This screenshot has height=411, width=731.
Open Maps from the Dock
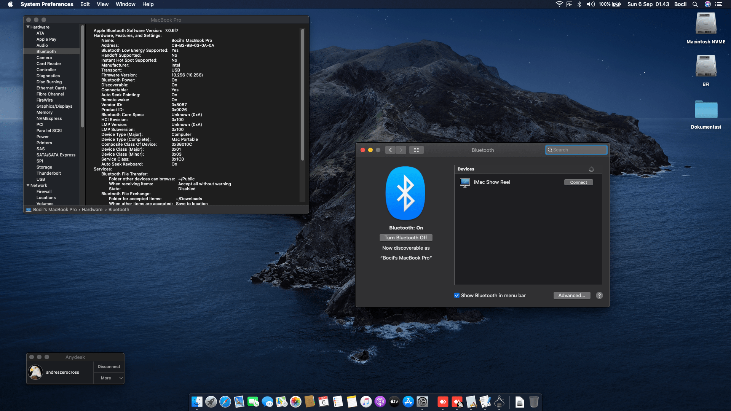click(x=281, y=401)
